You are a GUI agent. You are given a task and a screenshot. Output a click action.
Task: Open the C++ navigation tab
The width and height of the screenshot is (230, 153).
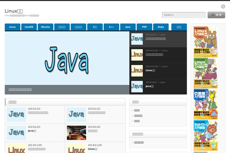click(111, 27)
